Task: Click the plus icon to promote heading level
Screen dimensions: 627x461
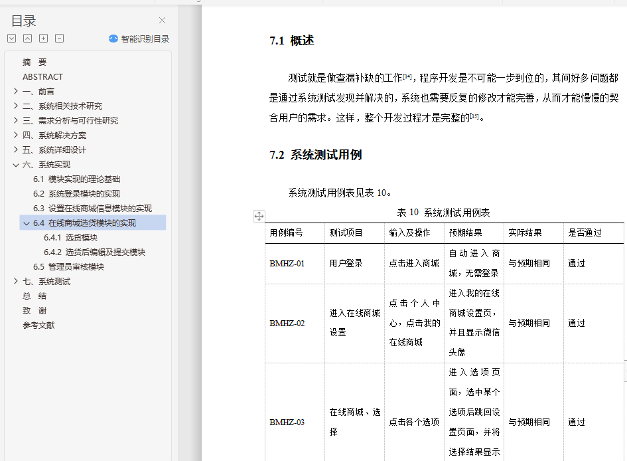Action: pos(44,39)
